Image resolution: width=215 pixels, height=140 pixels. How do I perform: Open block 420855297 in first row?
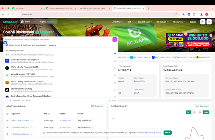click(x=65, y=120)
